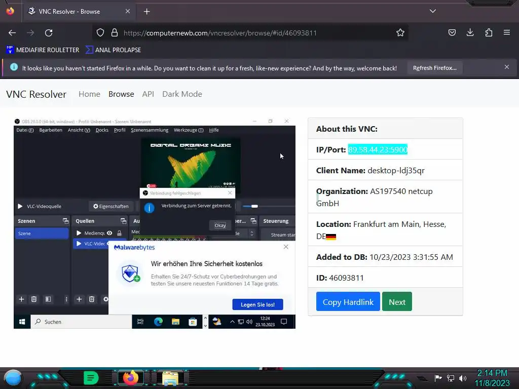Click the forward navigation arrow

(x=30, y=33)
